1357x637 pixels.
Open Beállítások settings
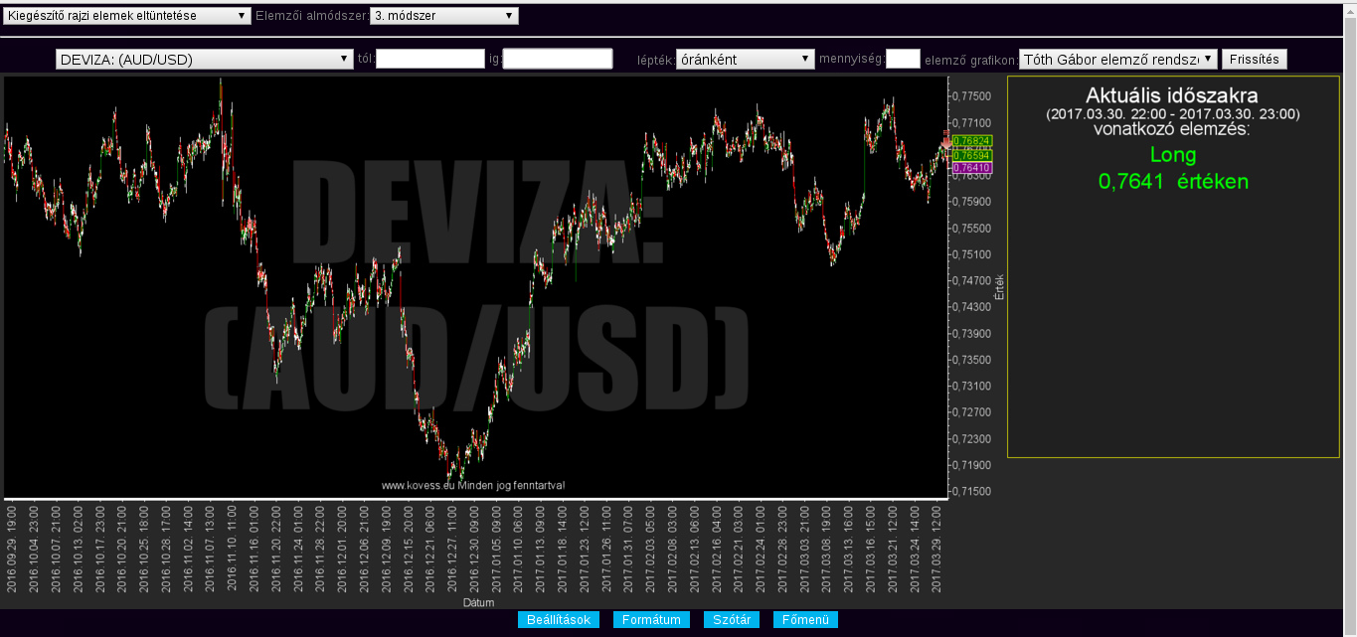pyautogui.click(x=559, y=620)
